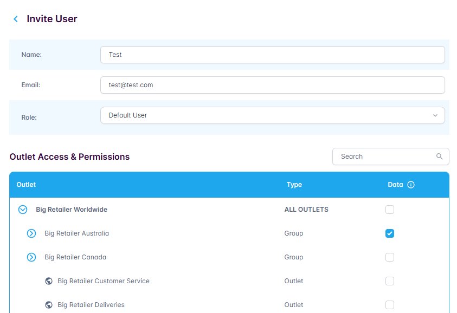457x313 pixels.
Task: Go back using the arrow beside Invite User
Action: 16,19
